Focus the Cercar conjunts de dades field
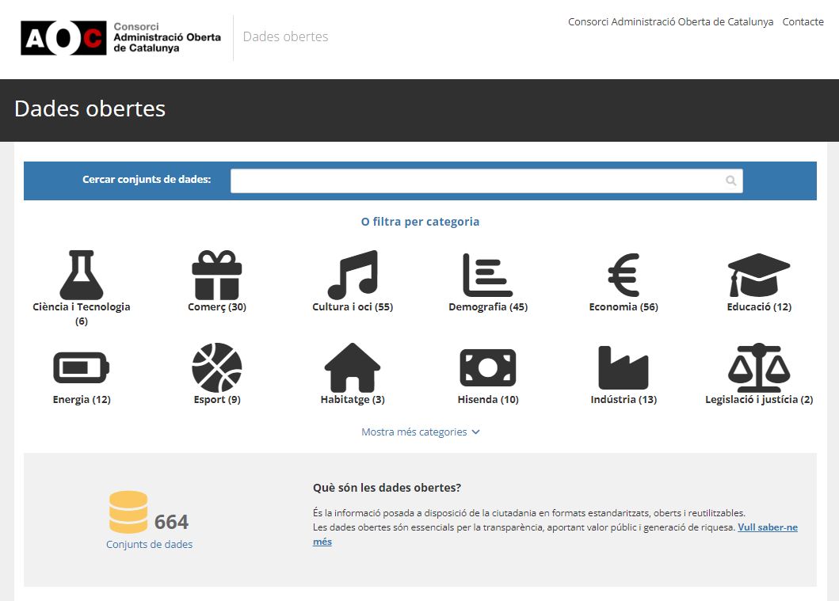The width and height of the screenshot is (839, 601). pos(475,181)
